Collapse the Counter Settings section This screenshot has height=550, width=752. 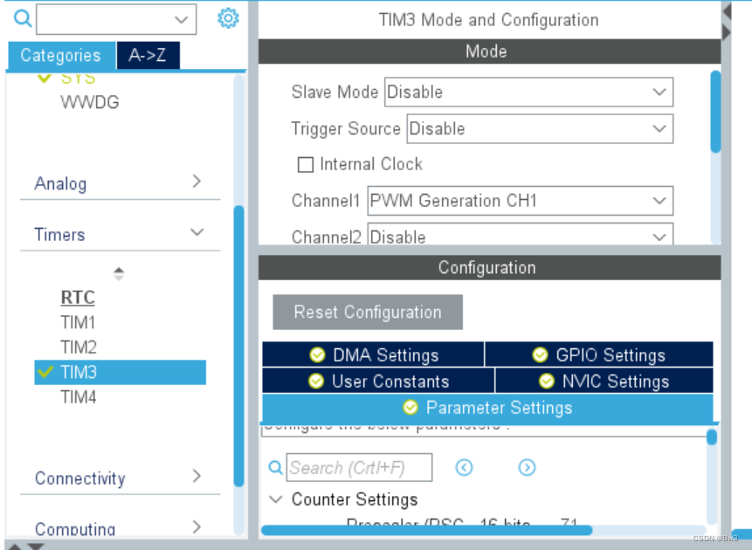[275, 499]
